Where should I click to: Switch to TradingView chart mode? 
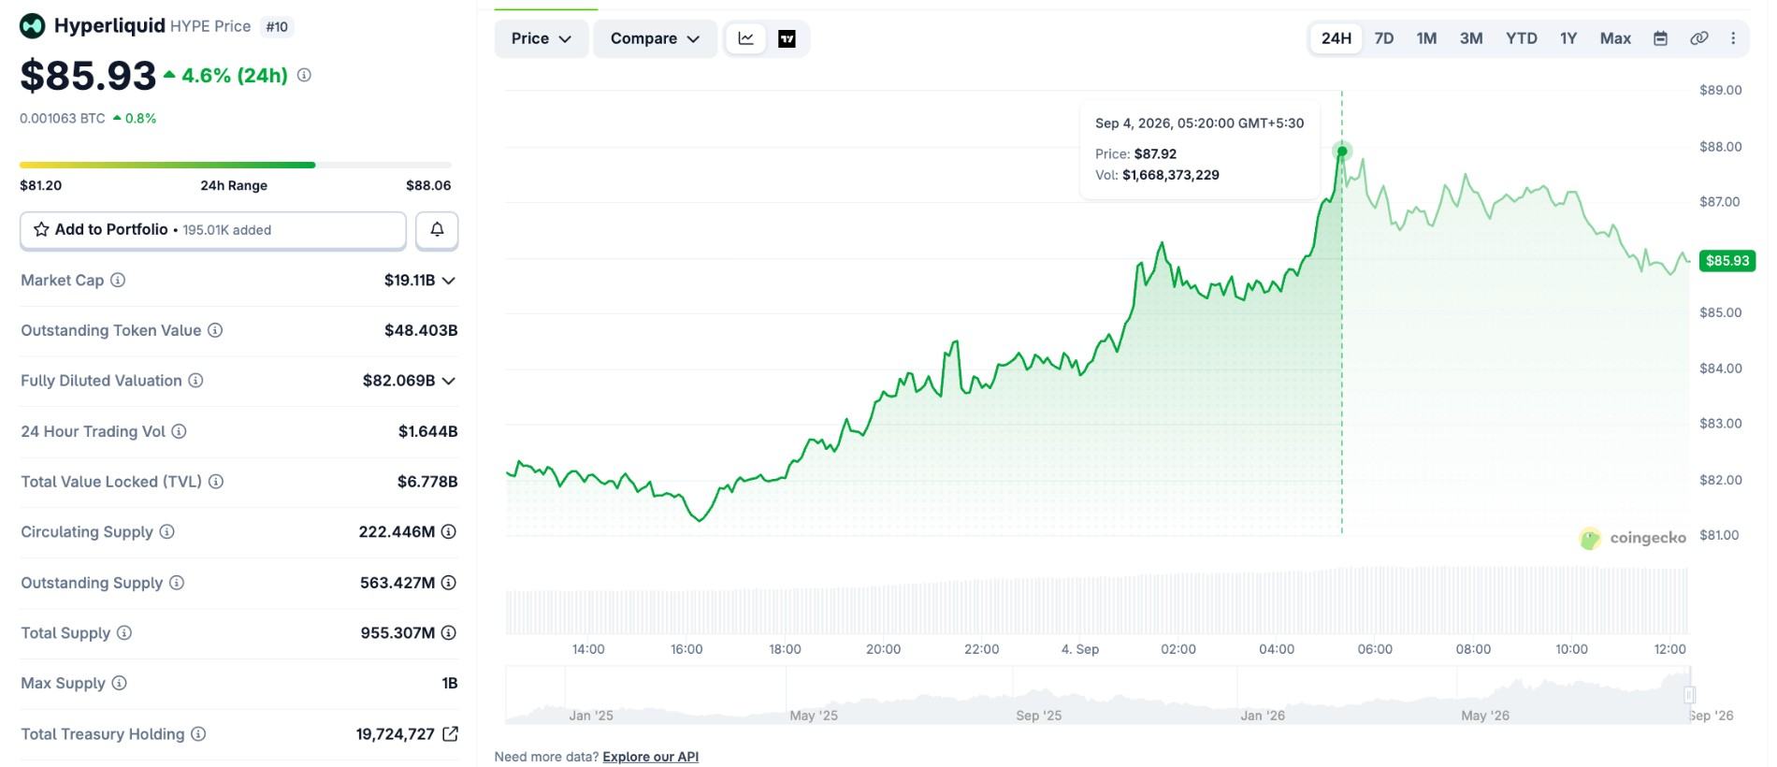coord(787,38)
